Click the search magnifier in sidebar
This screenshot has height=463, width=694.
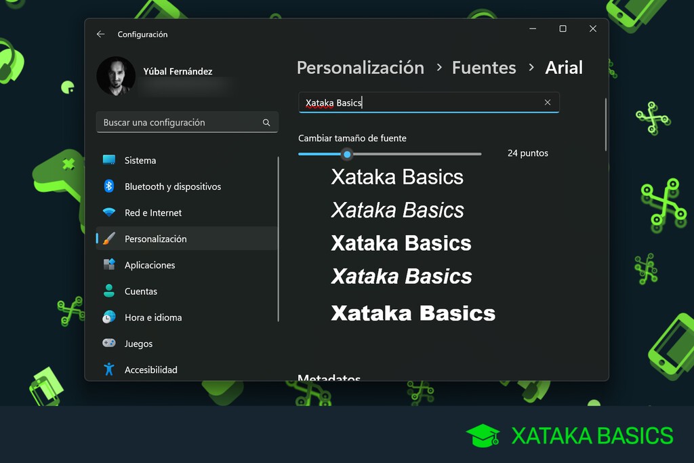(x=267, y=123)
